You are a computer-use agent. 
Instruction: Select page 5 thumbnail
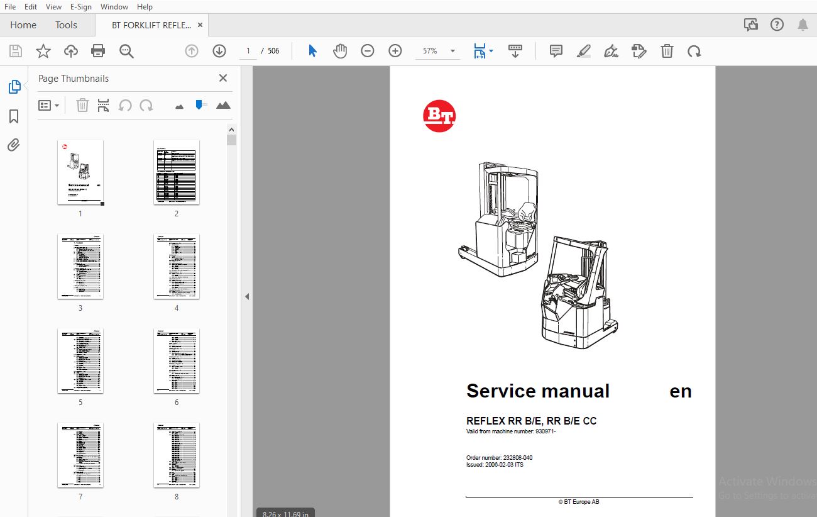click(x=80, y=361)
